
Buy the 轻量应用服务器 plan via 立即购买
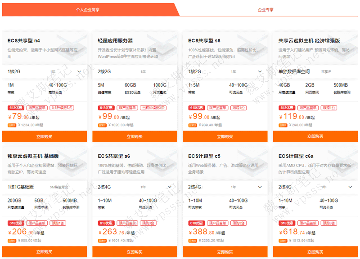(x=135, y=136)
